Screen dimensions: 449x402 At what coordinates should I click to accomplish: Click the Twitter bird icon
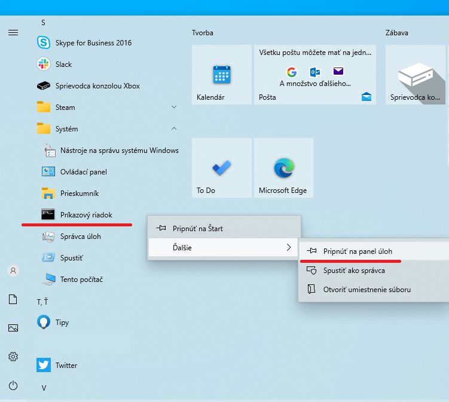tap(44, 365)
